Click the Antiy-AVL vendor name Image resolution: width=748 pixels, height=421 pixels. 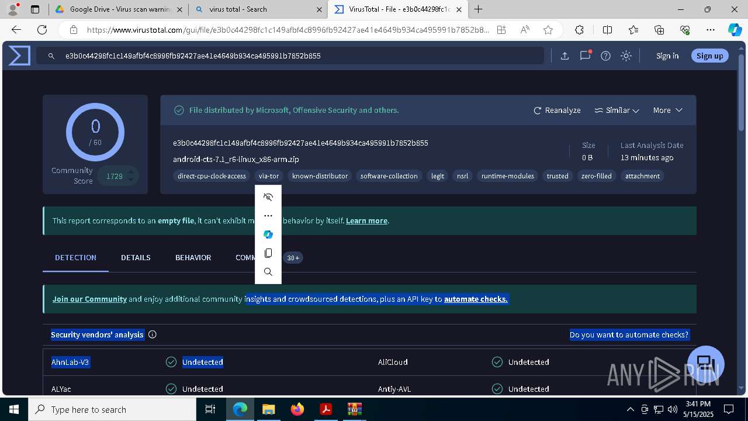(394, 389)
